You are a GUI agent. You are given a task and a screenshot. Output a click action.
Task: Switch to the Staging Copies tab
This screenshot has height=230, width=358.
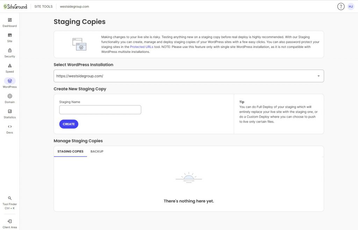[x=70, y=151]
